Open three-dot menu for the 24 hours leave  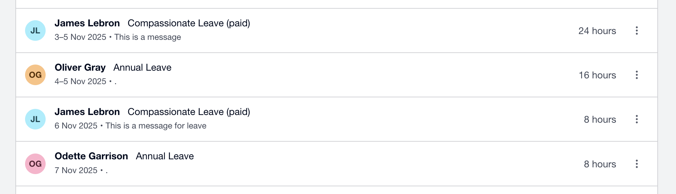tap(636, 31)
